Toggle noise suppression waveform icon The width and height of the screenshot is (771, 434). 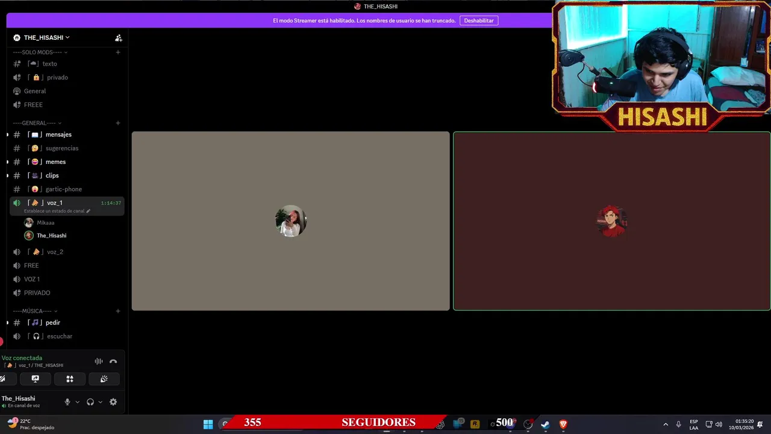pyautogui.click(x=99, y=362)
